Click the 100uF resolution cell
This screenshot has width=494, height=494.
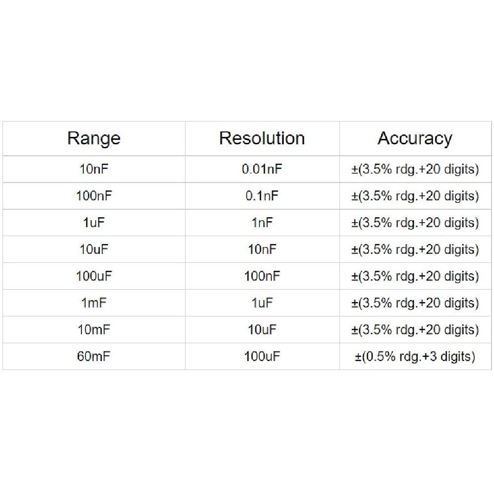click(x=262, y=357)
